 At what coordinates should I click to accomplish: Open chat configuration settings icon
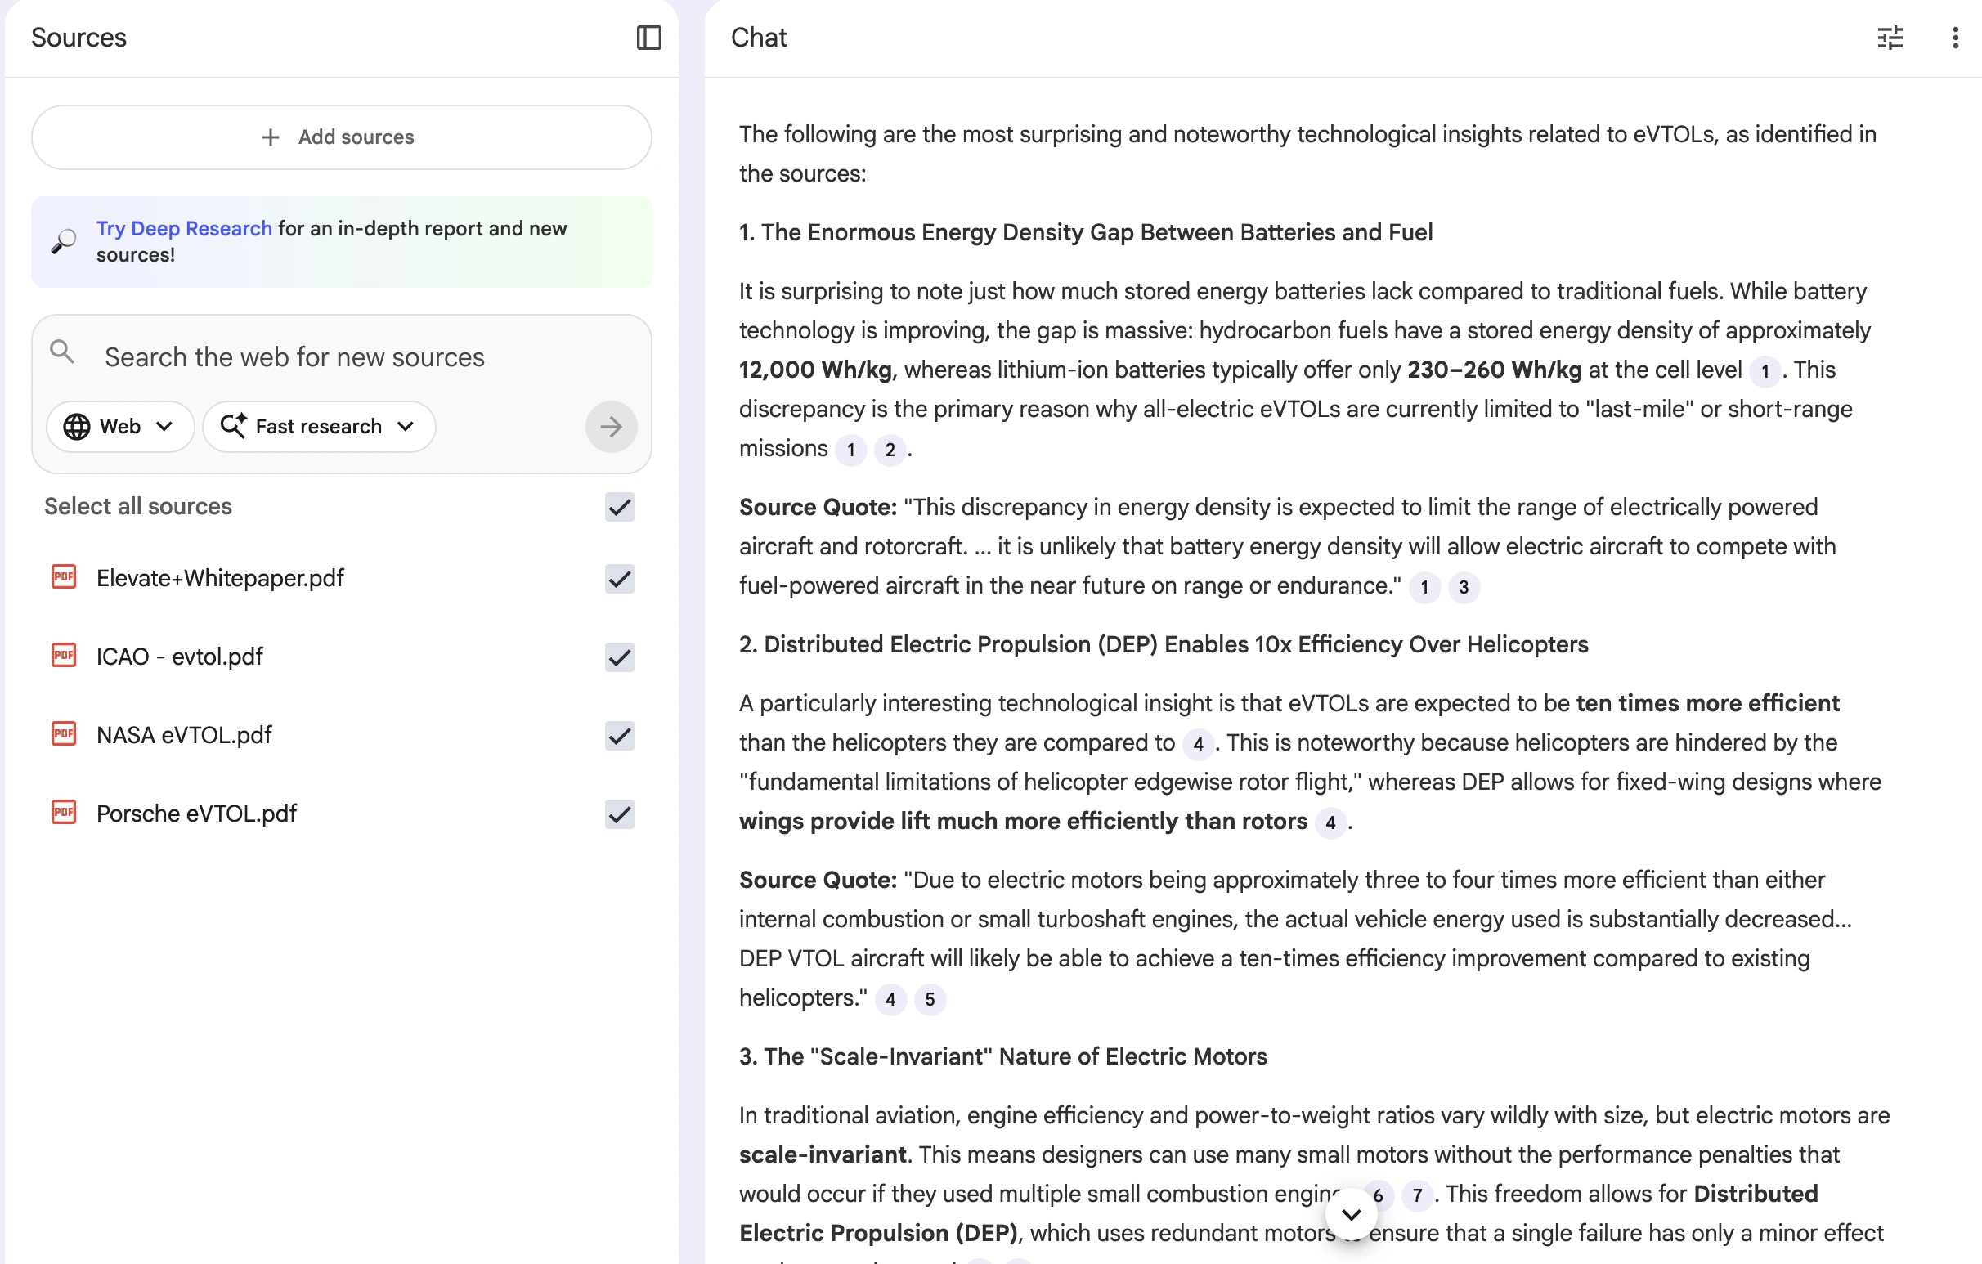click(x=1889, y=38)
